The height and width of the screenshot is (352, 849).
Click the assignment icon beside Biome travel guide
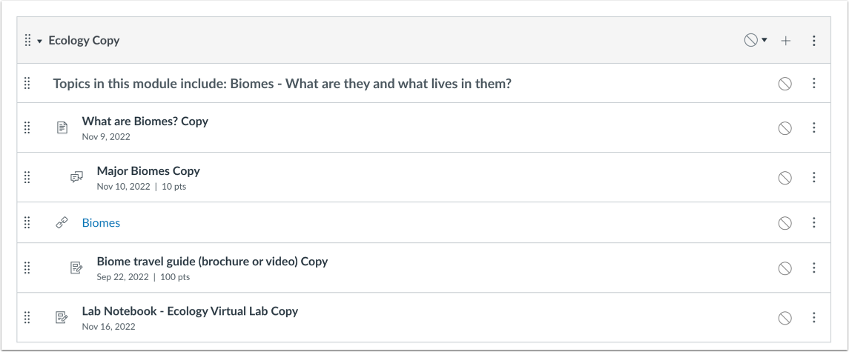(x=76, y=268)
